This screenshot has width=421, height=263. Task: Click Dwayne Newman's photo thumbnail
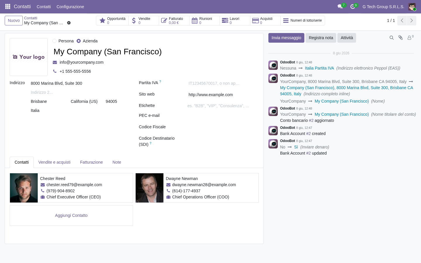pos(149,188)
